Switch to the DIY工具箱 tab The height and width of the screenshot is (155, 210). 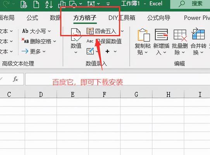[x=122, y=18]
